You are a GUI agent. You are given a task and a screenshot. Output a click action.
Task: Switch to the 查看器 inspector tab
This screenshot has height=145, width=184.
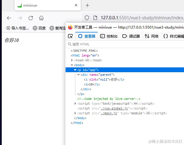(87, 36)
